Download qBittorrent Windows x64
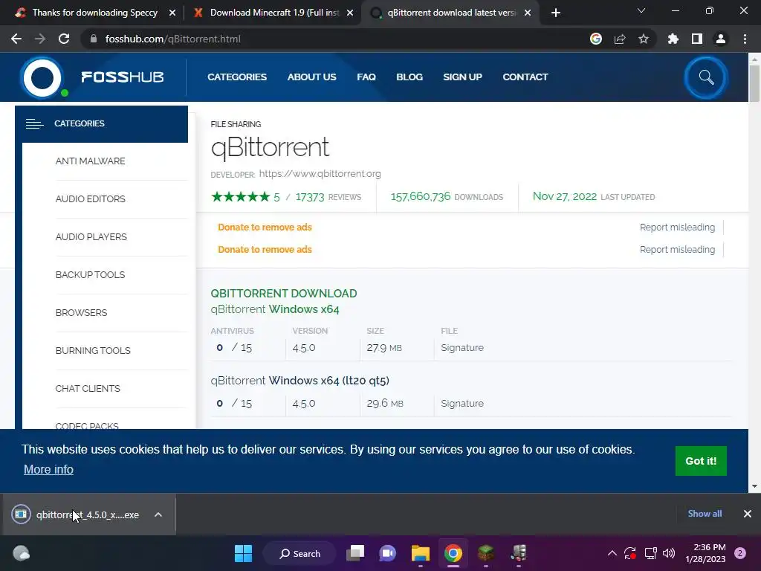The width and height of the screenshot is (761, 571). click(275, 309)
